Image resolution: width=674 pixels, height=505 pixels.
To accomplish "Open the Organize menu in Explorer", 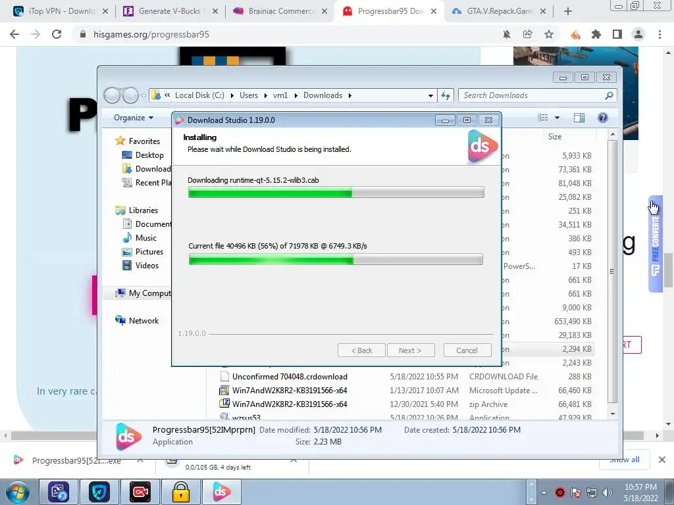I will (x=133, y=118).
